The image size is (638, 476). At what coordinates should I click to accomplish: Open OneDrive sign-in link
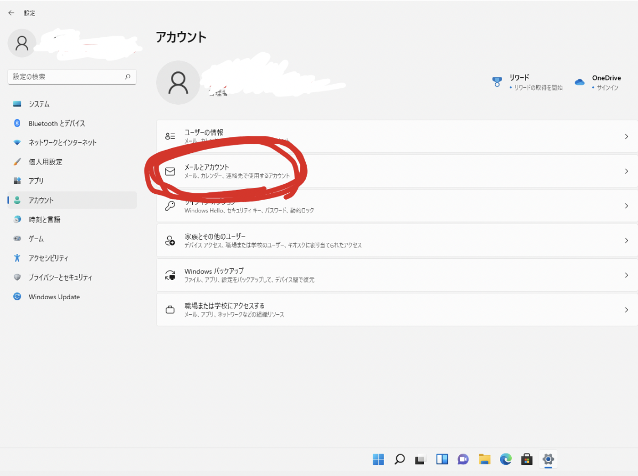coord(598,82)
